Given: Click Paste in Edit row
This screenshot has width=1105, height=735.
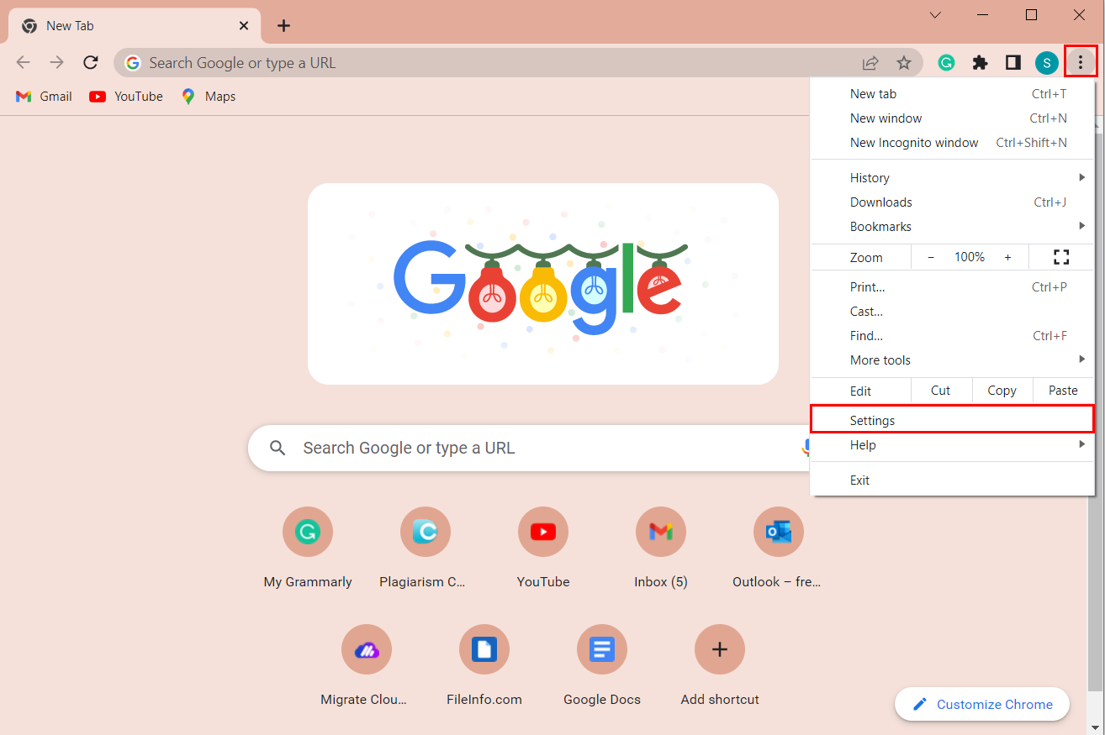Looking at the screenshot, I should [x=1063, y=391].
